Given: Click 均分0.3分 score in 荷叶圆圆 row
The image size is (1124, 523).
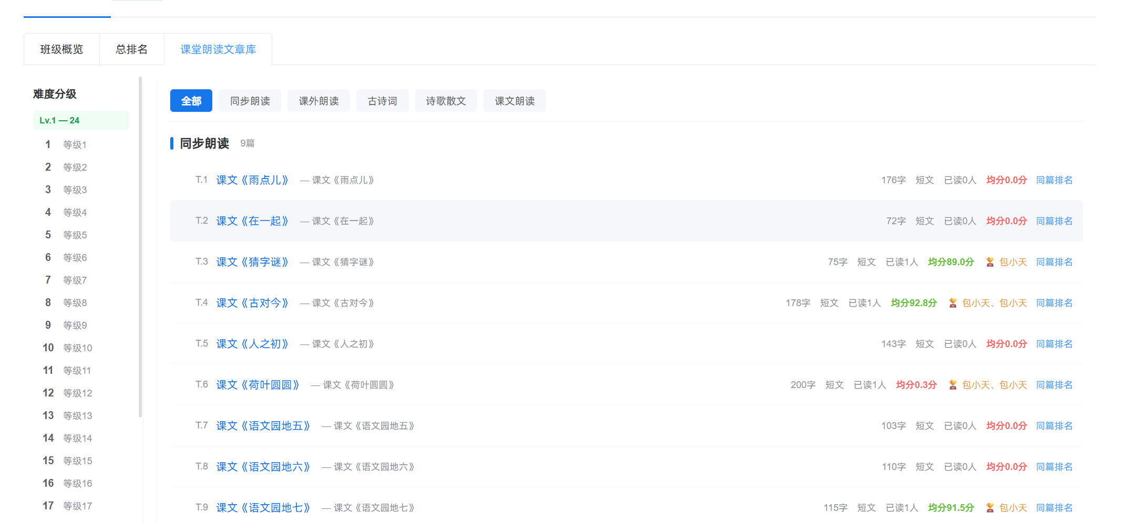Looking at the screenshot, I should (916, 385).
